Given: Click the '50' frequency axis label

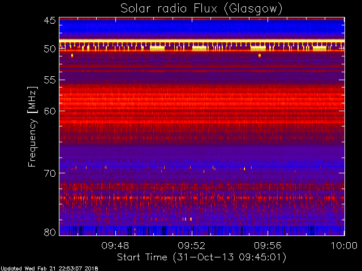Looking at the screenshot, I should click(x=50, y=49).
